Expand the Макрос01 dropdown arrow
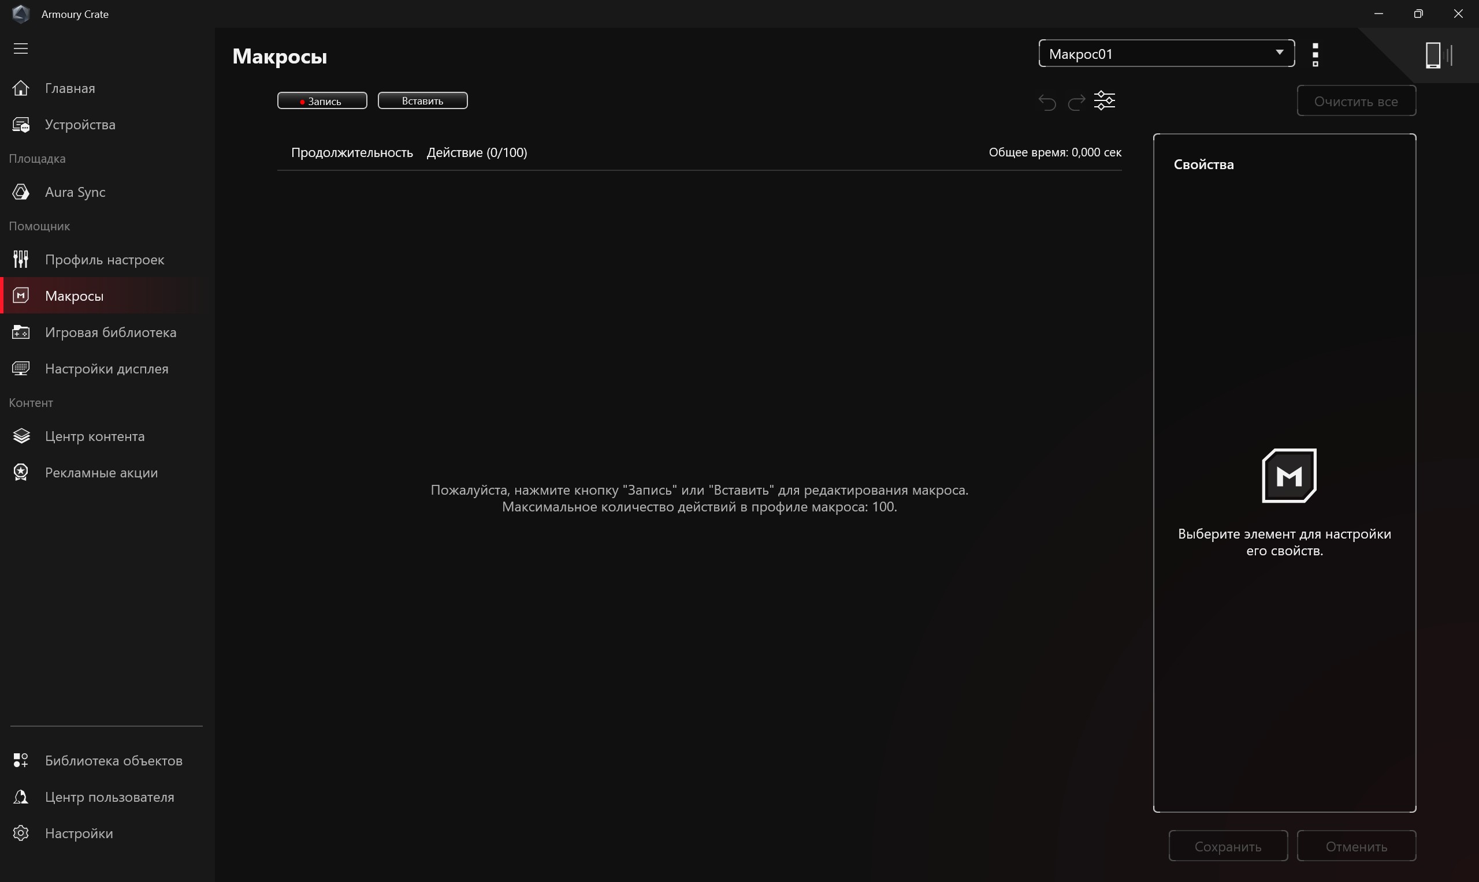The width and height of the screenshot is (1479, 882). click(x=1279, y=53)
